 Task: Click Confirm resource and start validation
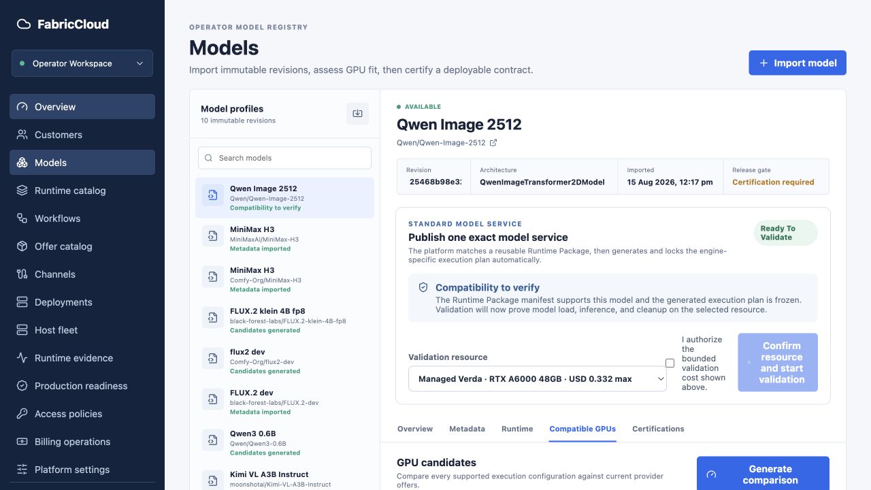(x=778, y=363)
